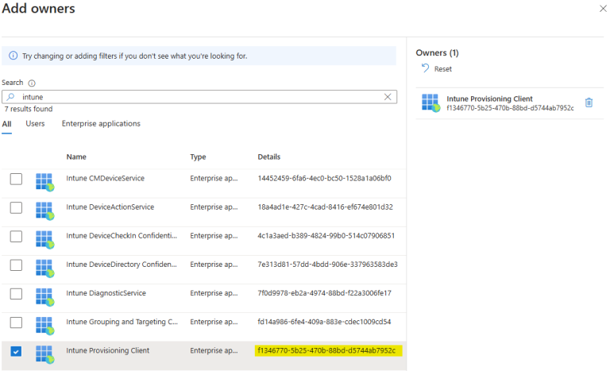Click the Search info tooltip icon
The height and width of the screenshot is (371, 610).
tap(32, 83)
